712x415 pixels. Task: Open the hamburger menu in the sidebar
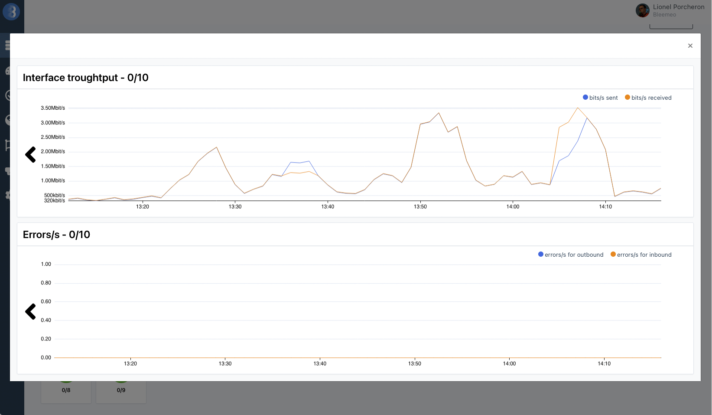[x=8, y=45]
